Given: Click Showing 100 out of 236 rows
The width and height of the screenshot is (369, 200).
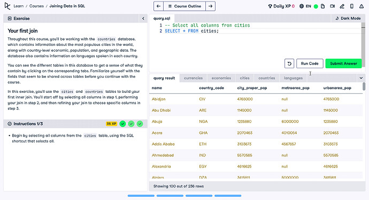Looking at the screenshot, I should (179, 186).
